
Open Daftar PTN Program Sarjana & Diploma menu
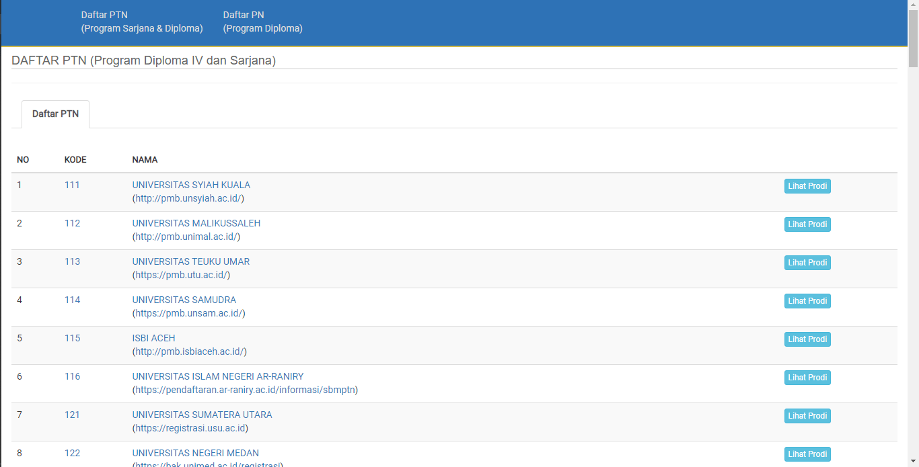(142, 22)
